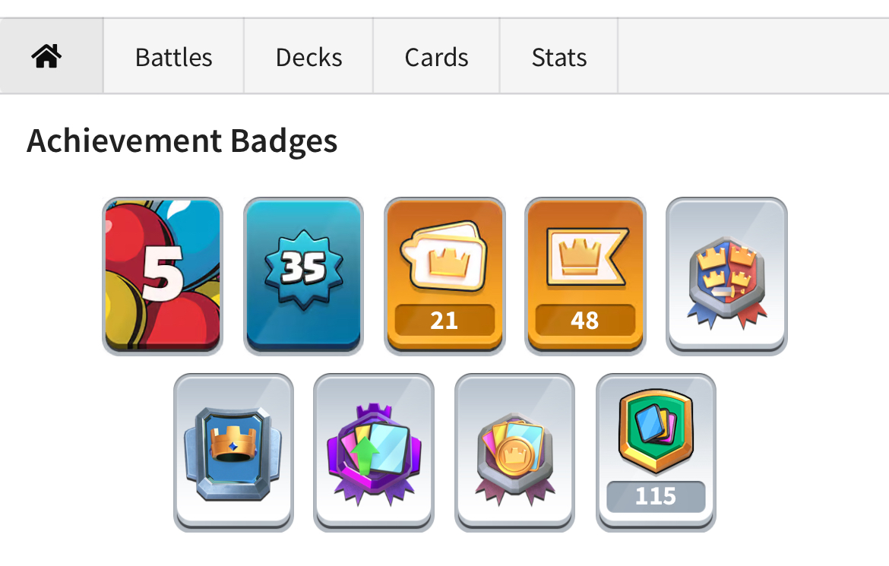Click the blue level 35 star badge
This screenshot has width=889, height=566.
(303, 277)
